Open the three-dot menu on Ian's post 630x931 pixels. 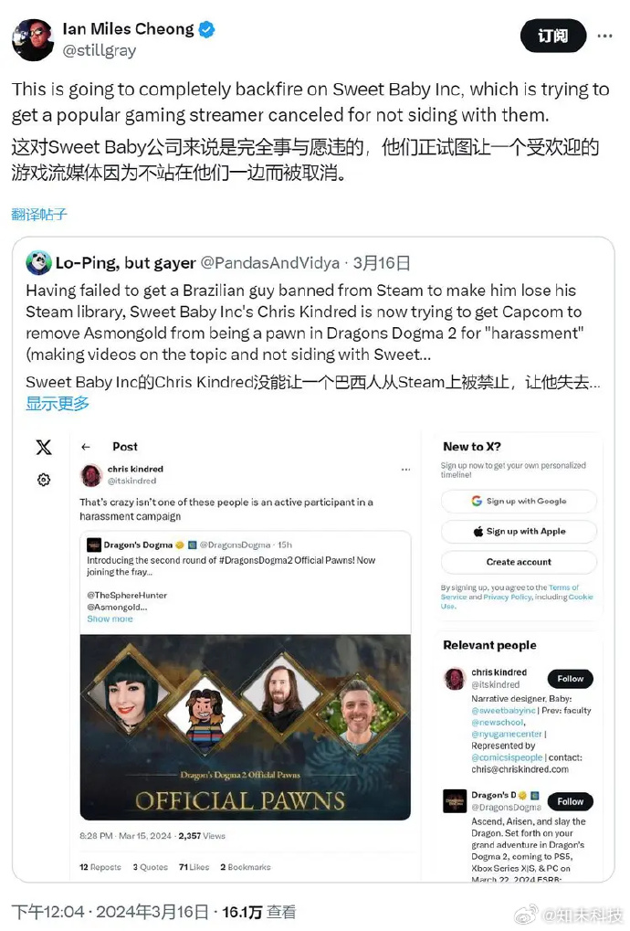coord(604,37)
